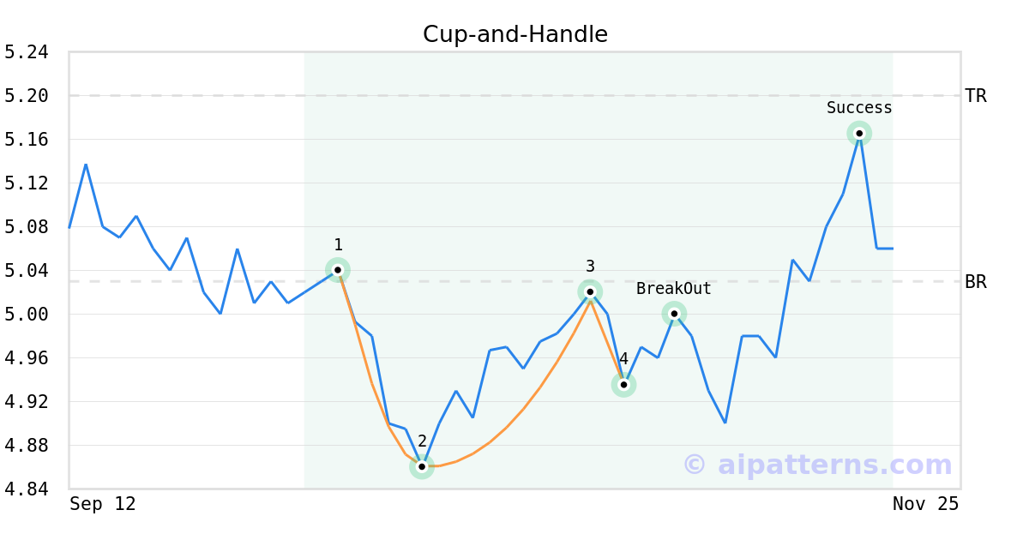Image resolution: width=1029 pixels, height=540 pixels.
Task: Click the 5.20 y-axis price label
Action: click(27, 96)
